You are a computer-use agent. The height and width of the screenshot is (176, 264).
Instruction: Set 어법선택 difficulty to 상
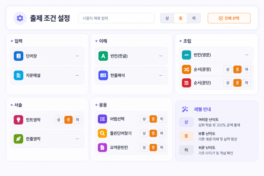click(144, 119)
